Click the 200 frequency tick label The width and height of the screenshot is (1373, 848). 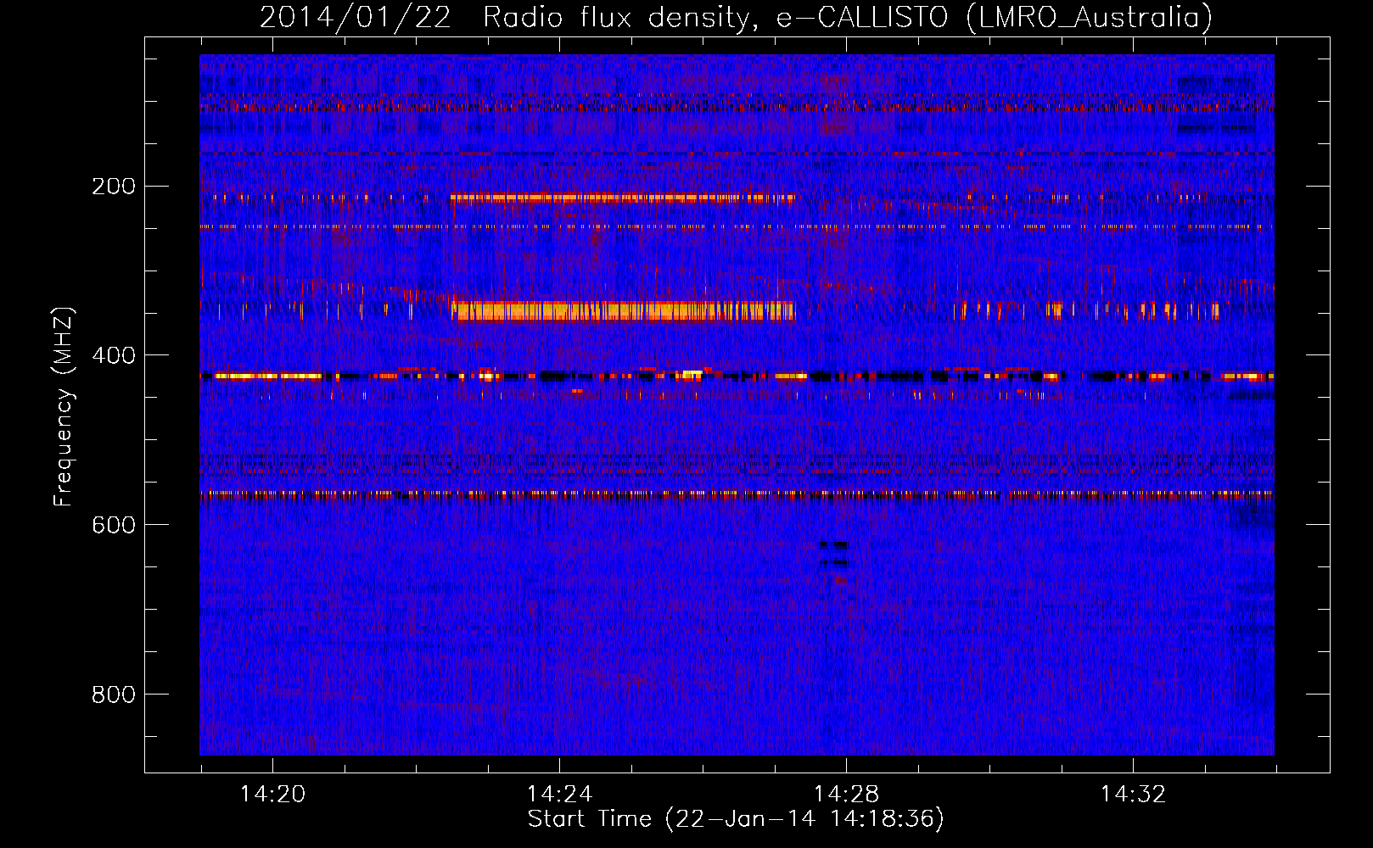(114, 186)
